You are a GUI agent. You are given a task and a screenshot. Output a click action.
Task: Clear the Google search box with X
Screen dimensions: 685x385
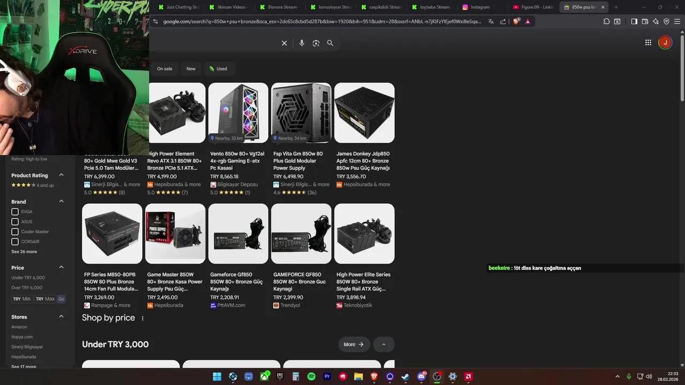[284, 43]
